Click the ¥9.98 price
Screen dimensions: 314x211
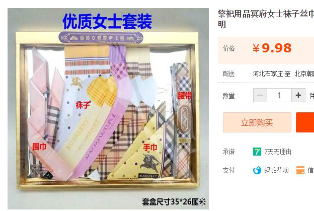coord(272,48)
